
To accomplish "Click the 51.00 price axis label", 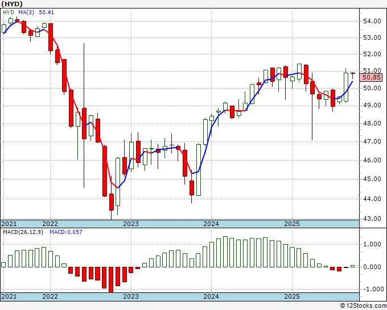I will pyautogui.click(x=372, y=70).
